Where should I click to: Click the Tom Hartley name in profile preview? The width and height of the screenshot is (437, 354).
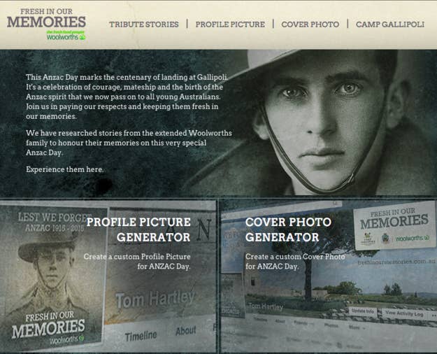(155, 299)
